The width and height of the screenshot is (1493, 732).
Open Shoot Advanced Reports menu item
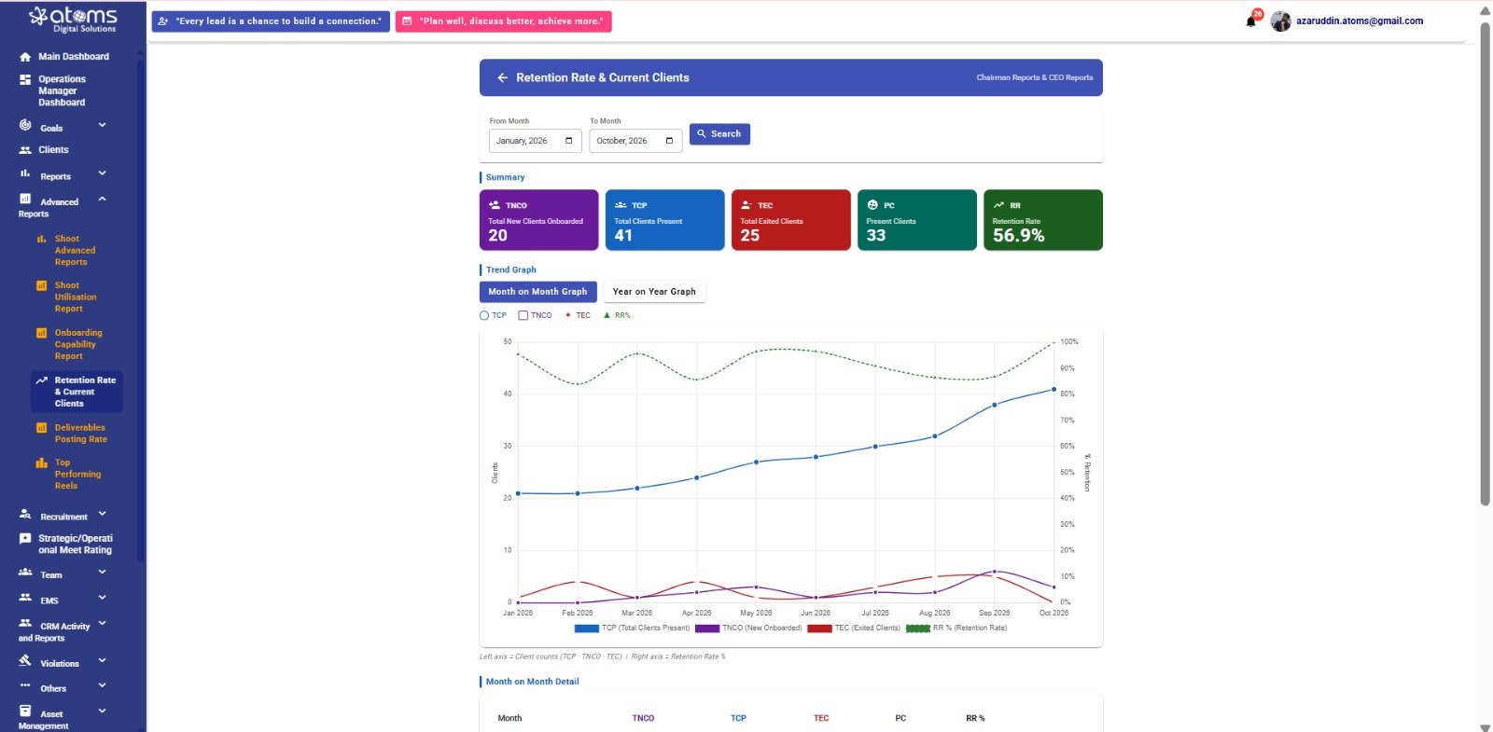pos(77,250)
